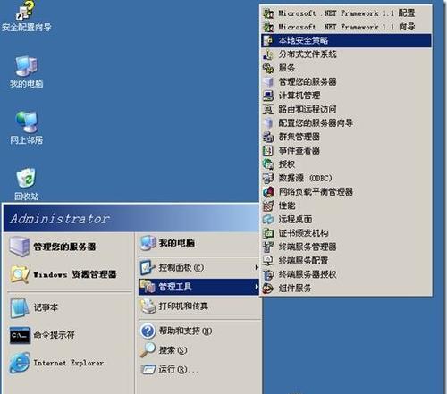Expand 管理工具 submenu arrow
Screen dimensions: 447x394
[x=256, y=287]
